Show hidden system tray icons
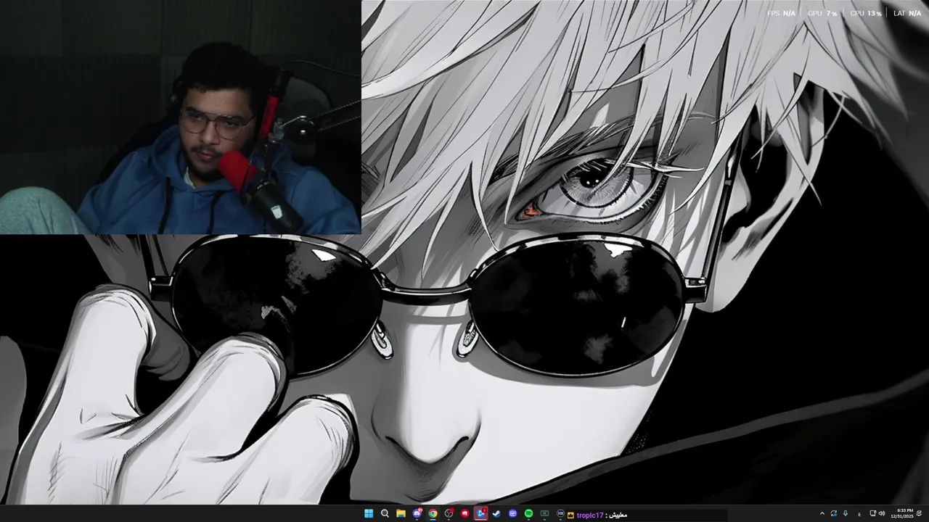The image size is (929, 522). click(x=822, y=513)
